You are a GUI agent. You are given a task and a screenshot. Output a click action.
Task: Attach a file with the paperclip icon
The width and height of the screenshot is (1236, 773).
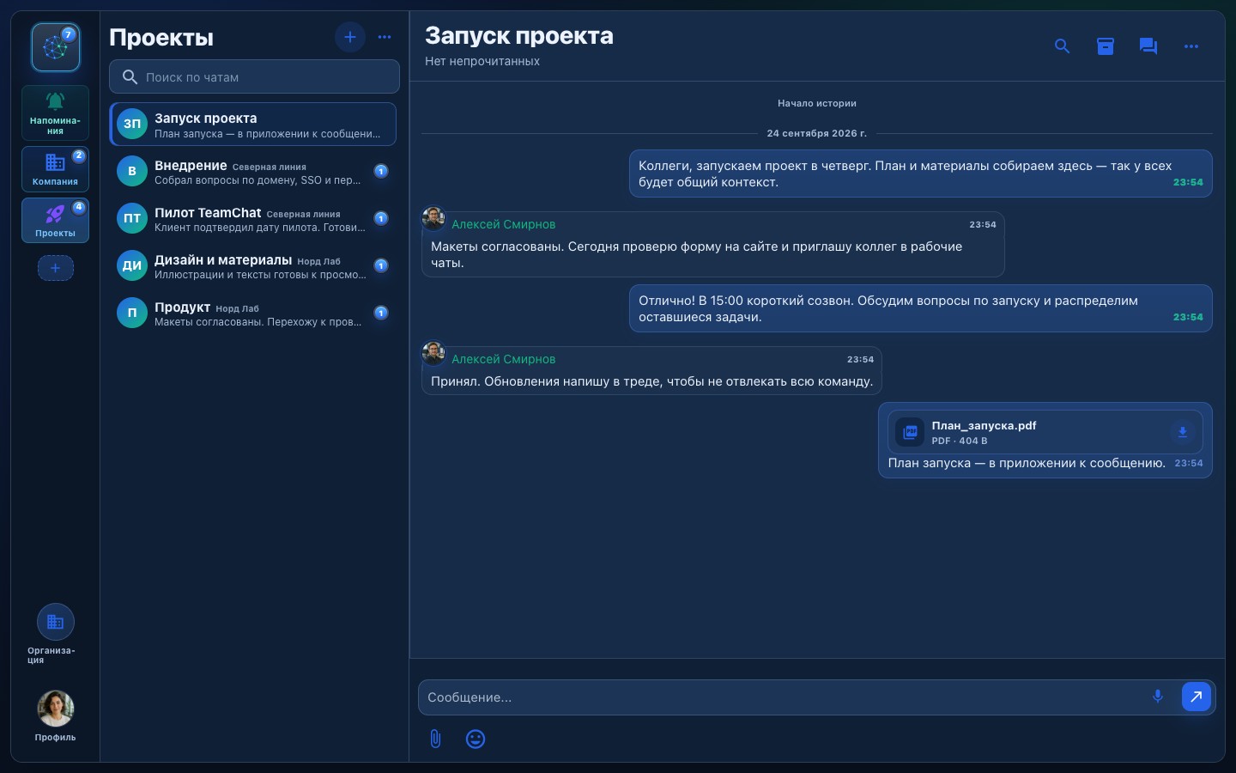point(435,739)
